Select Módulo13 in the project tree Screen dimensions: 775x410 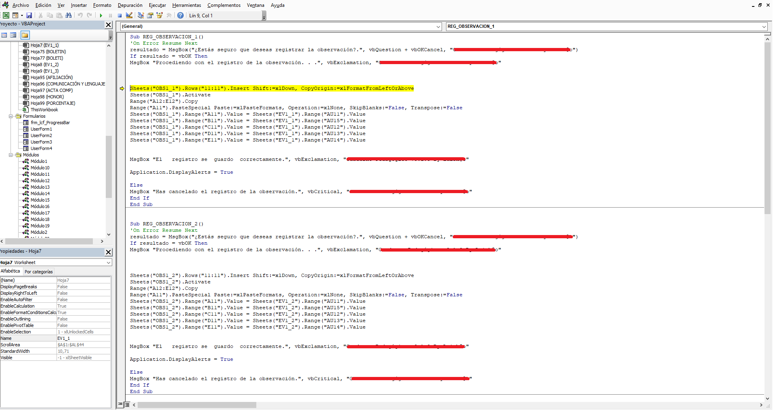[40, 187]
